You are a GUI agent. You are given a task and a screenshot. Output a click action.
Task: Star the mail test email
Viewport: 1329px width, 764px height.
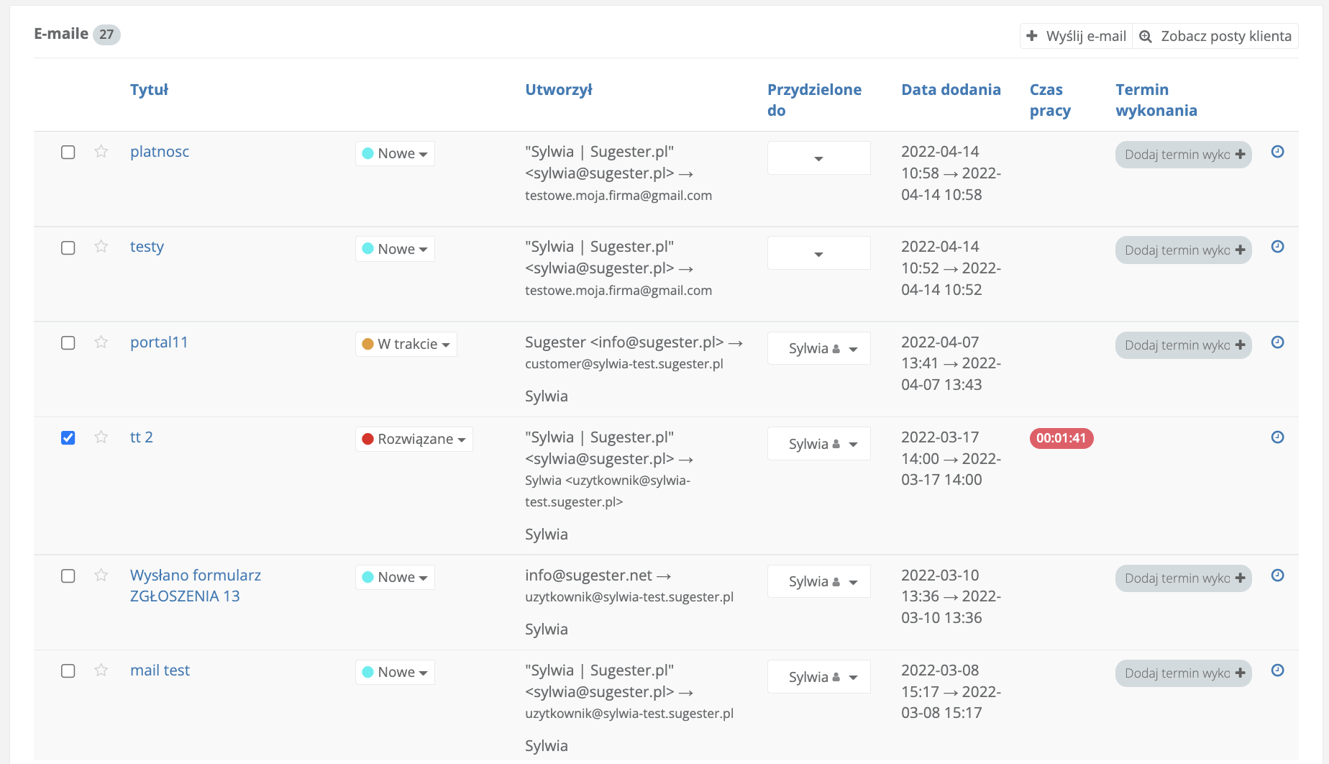pos(101,670)
